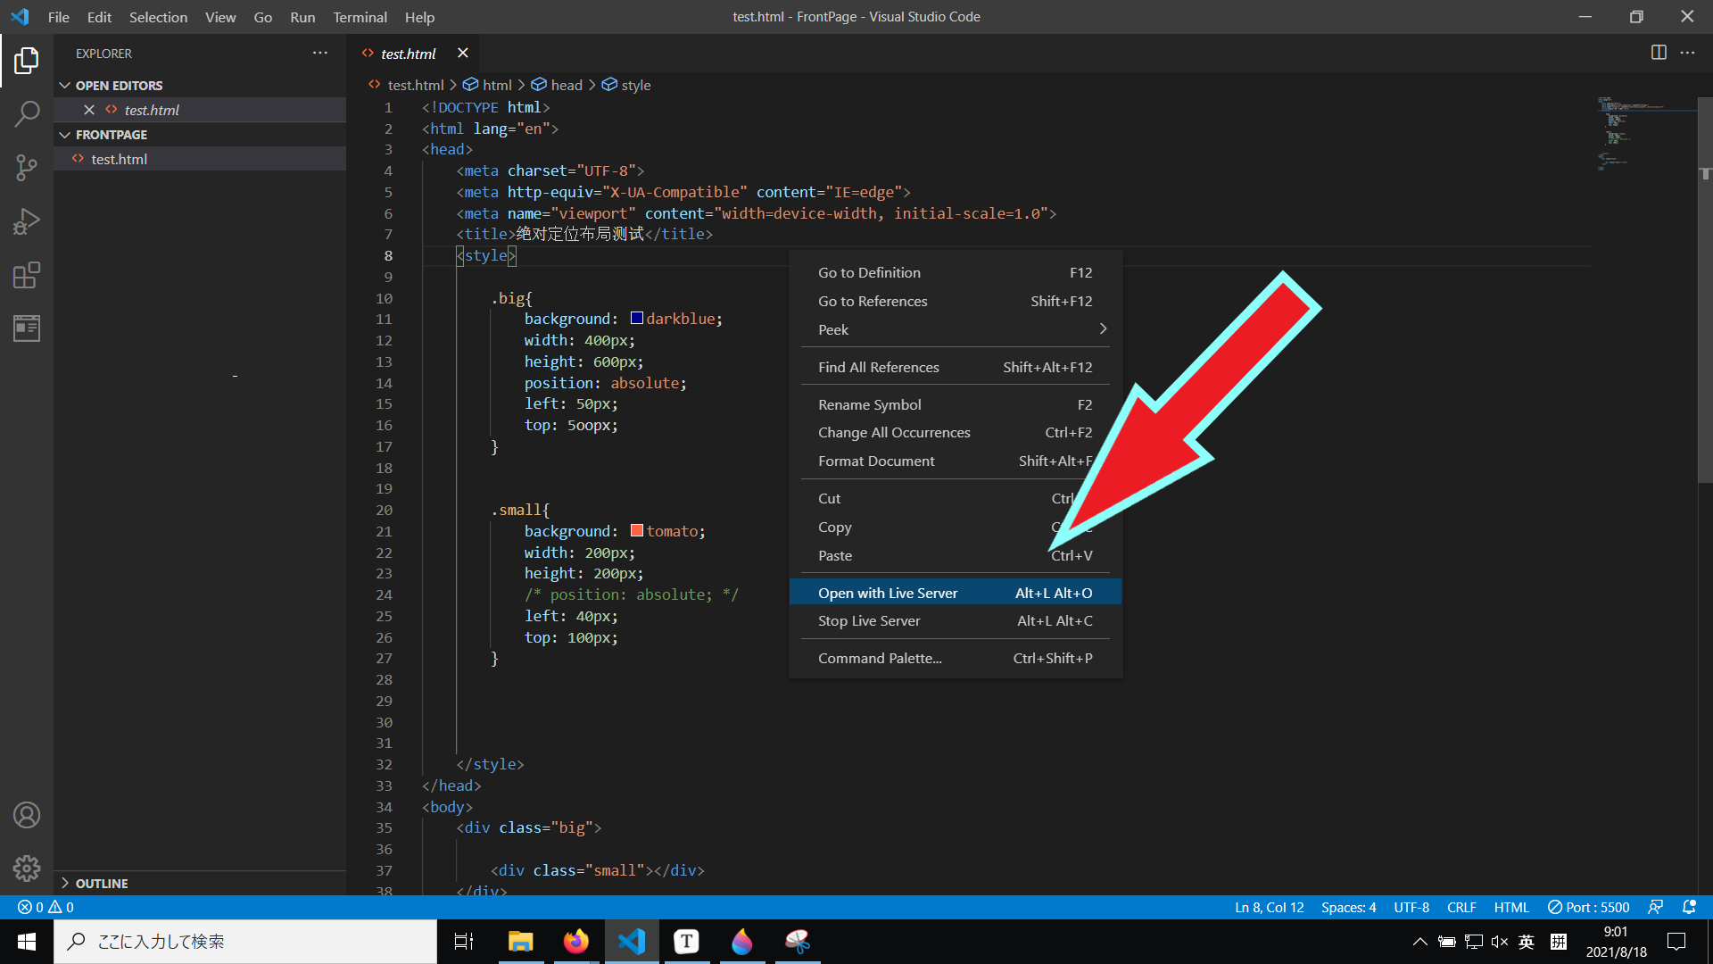Open File Explorer from taskbar
The width and height of the screenshot is (1713, 964).
pos(520,942)
